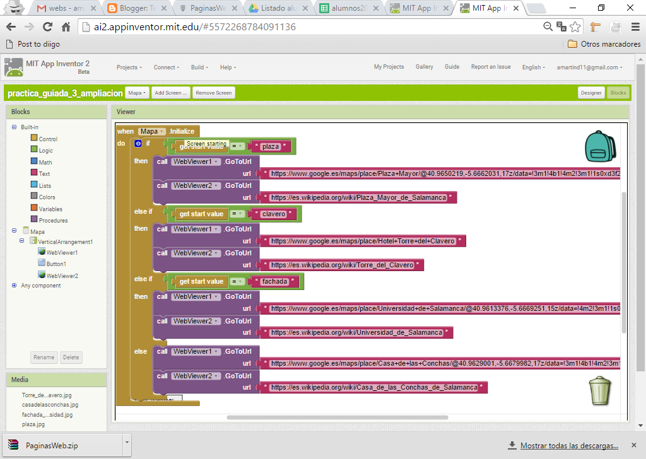Open the My Projects link
This screenshot has height=459, width=646.
[x=389, y=67]
